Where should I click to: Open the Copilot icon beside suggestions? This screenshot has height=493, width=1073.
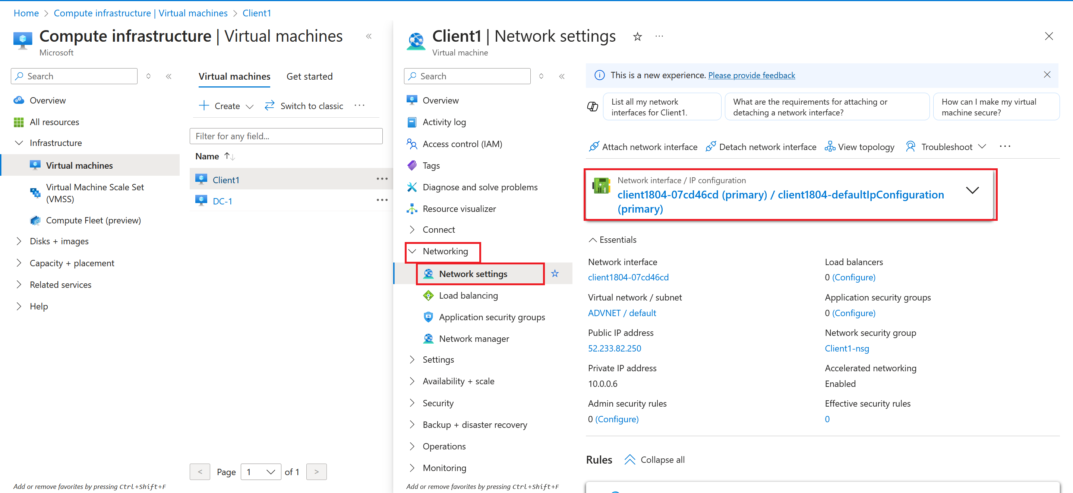592,106
